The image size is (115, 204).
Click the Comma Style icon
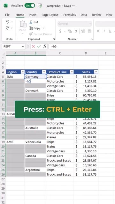pyautogui.click(x=76, y=31)
